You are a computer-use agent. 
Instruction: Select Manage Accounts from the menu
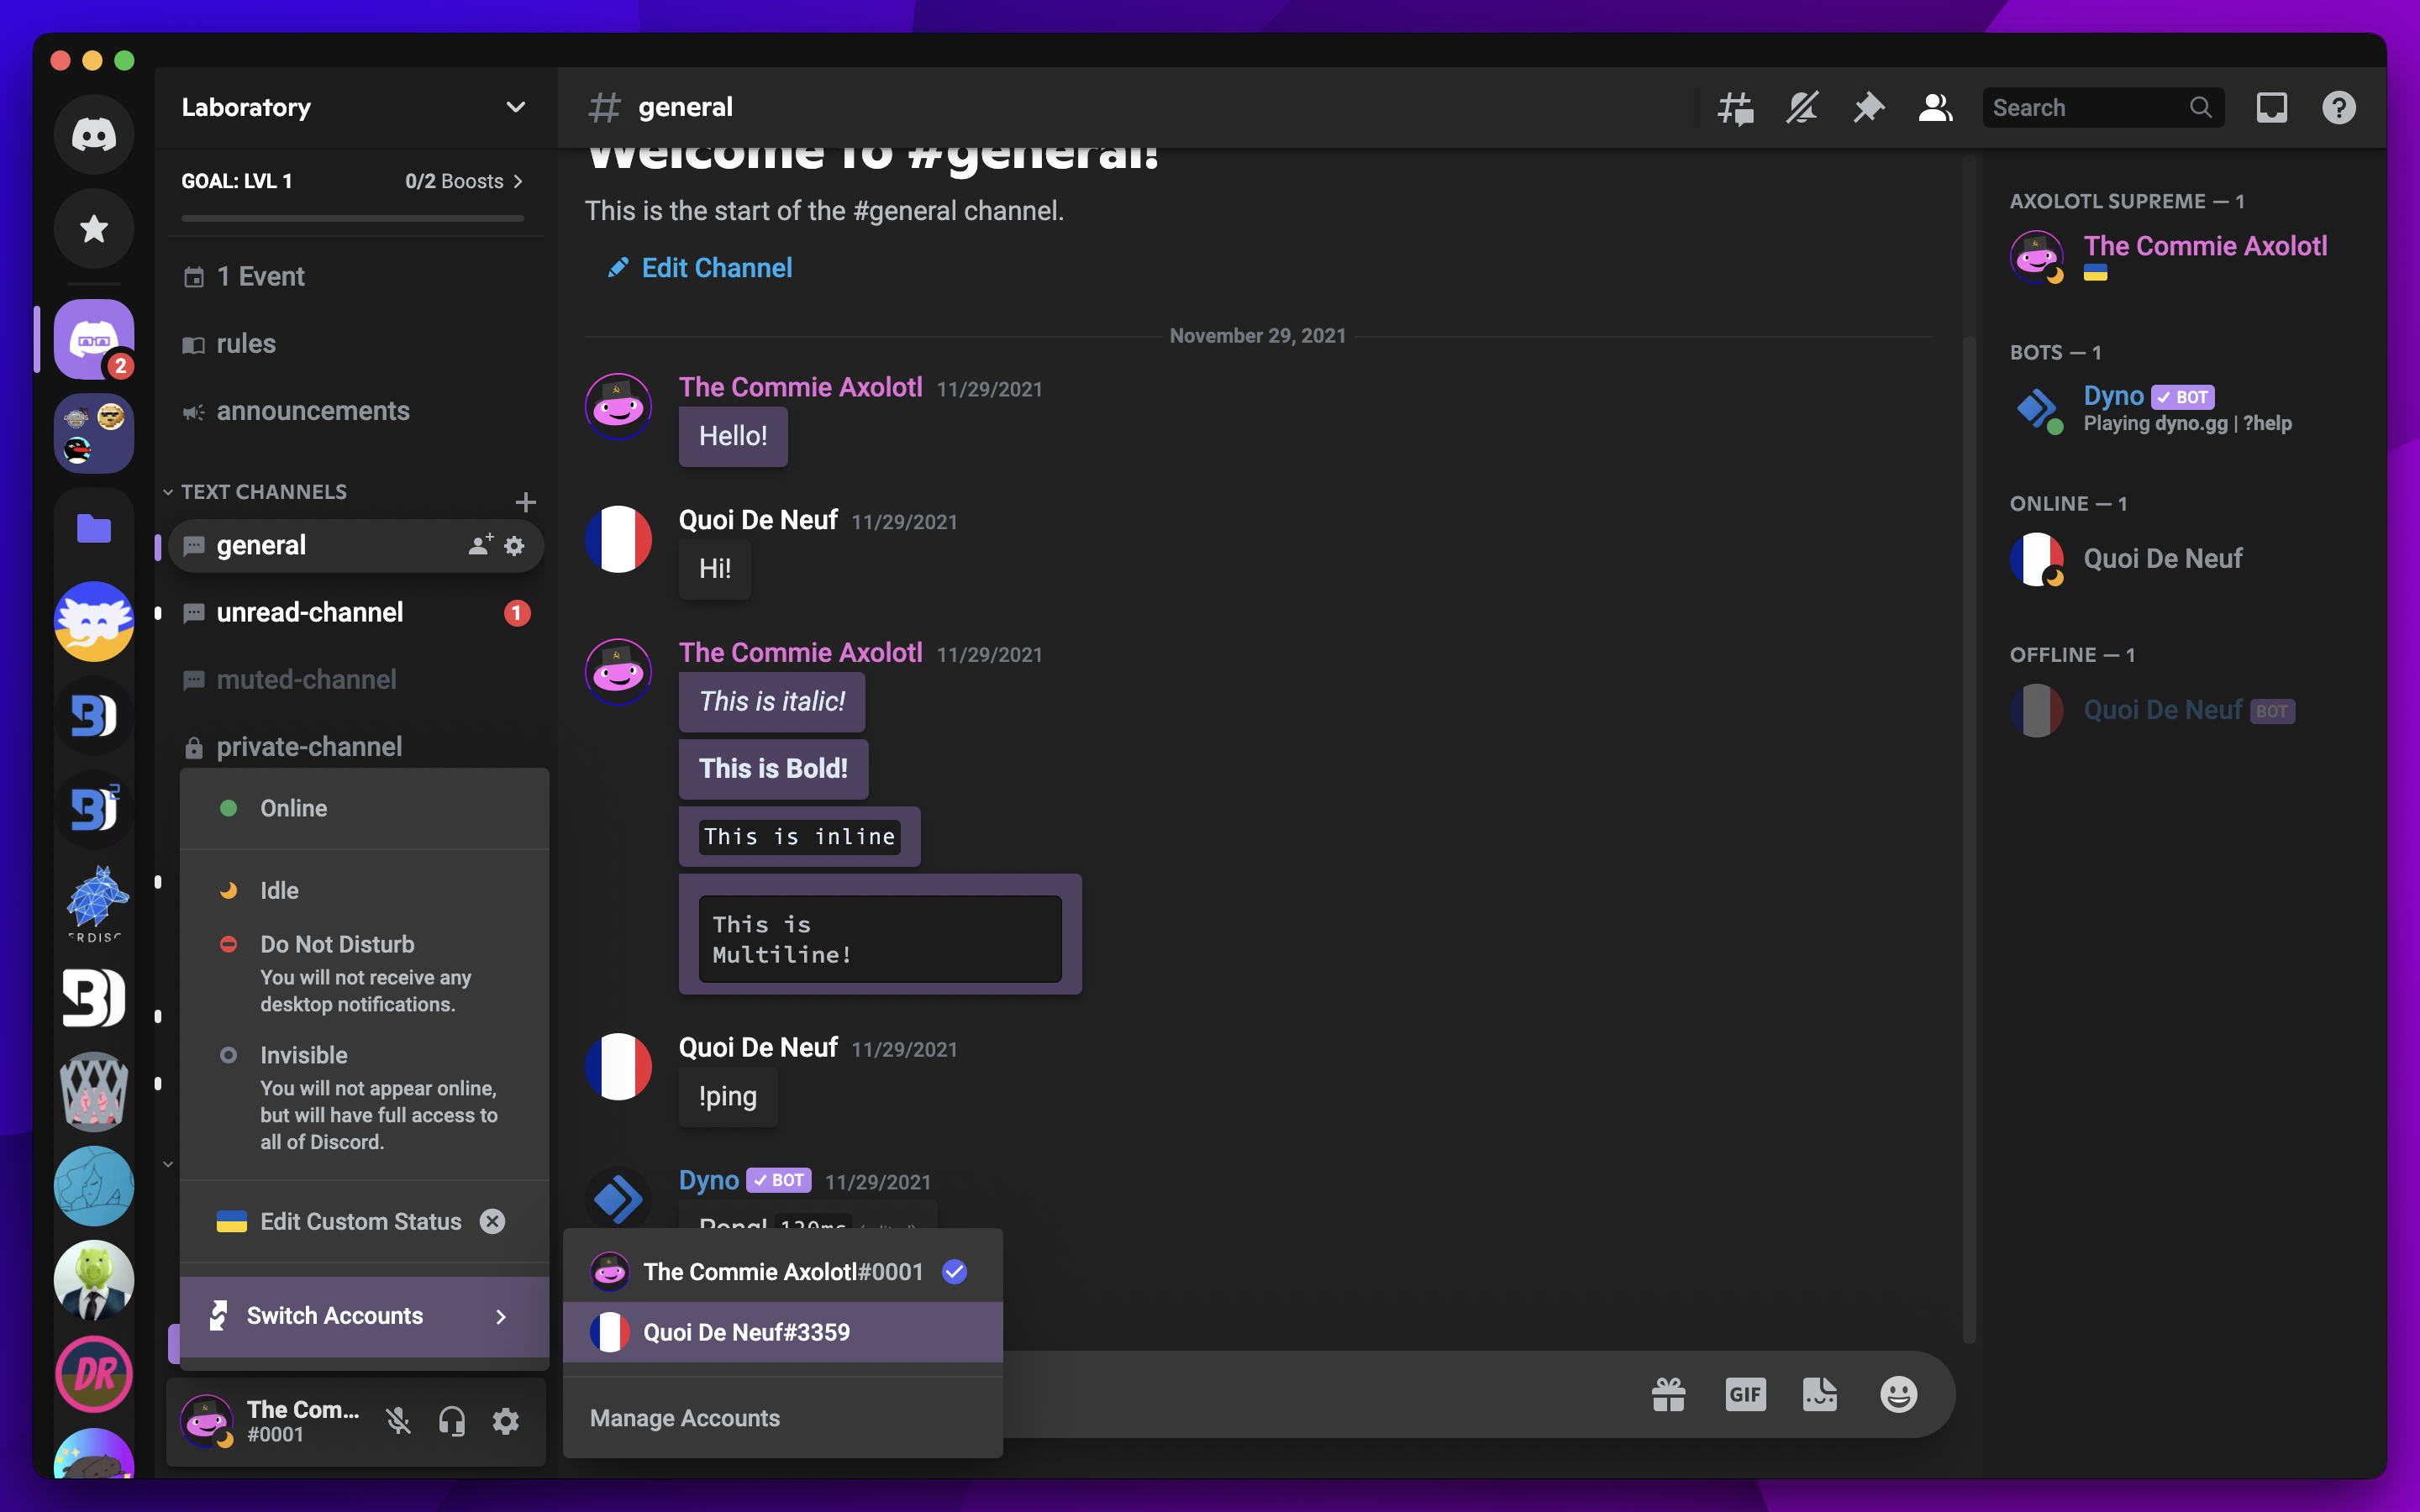click(x=685, y=1417)
